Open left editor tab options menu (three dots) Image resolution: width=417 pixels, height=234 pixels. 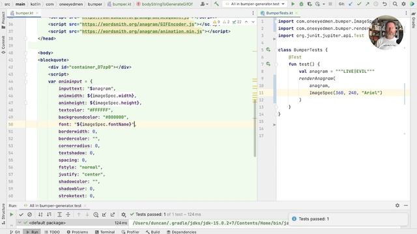pyautogui.click(x=253, y=13)
